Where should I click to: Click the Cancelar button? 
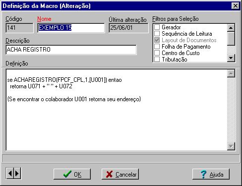[x=120, y=174]
